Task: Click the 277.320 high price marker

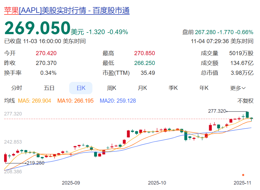Action: [x=217, y=111]
